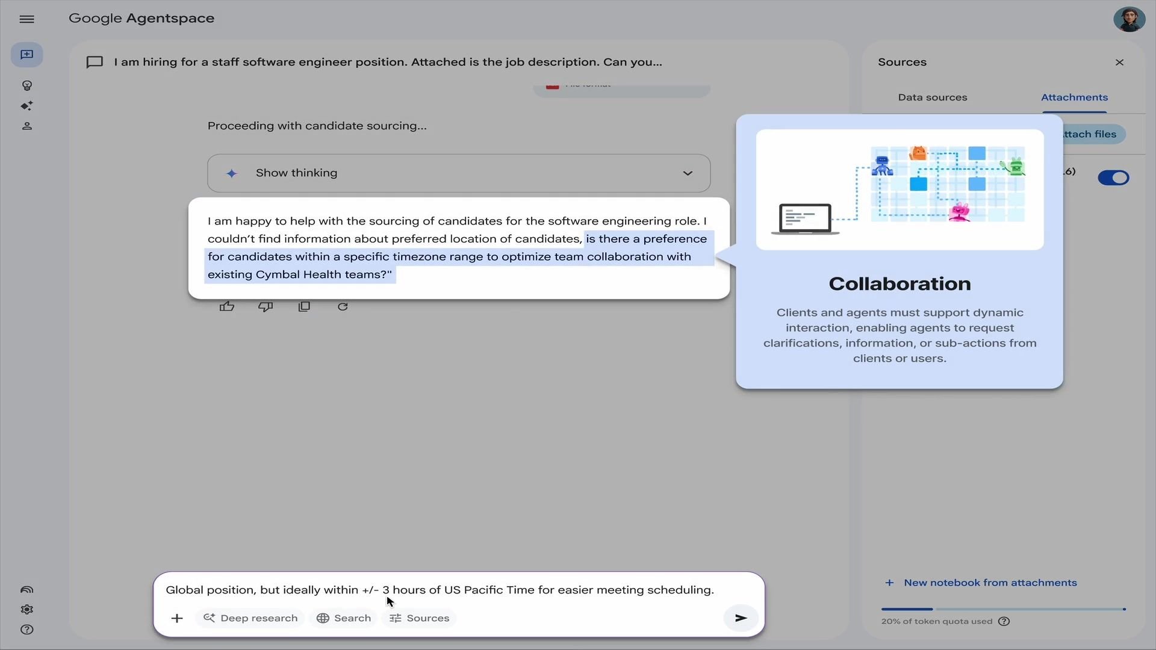Click the token quota progress bar
Viewport: 1156px width, 650px height.
point(1003,609)
